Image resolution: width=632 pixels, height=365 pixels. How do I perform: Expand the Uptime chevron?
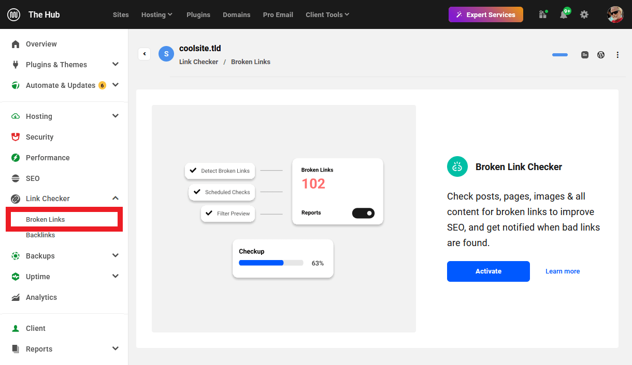[116, 276]
